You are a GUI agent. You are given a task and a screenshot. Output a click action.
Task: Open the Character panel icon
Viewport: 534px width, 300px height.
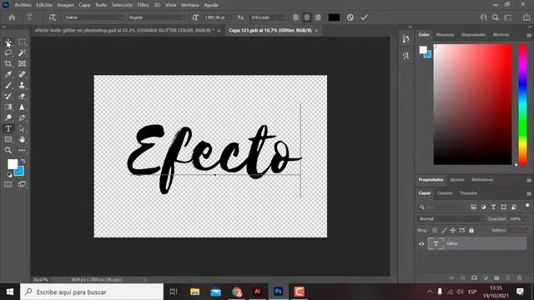point(406,56)
